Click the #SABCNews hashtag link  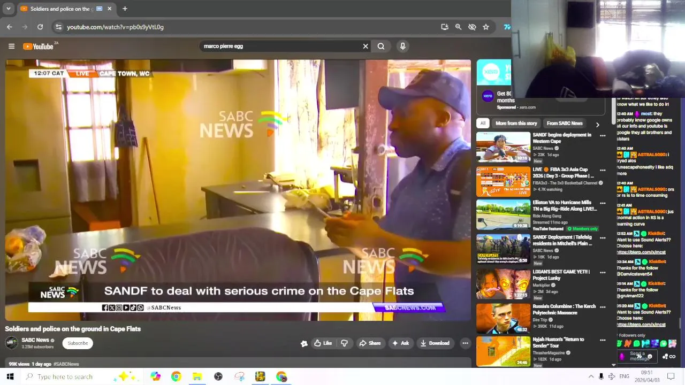pos(66,364)
